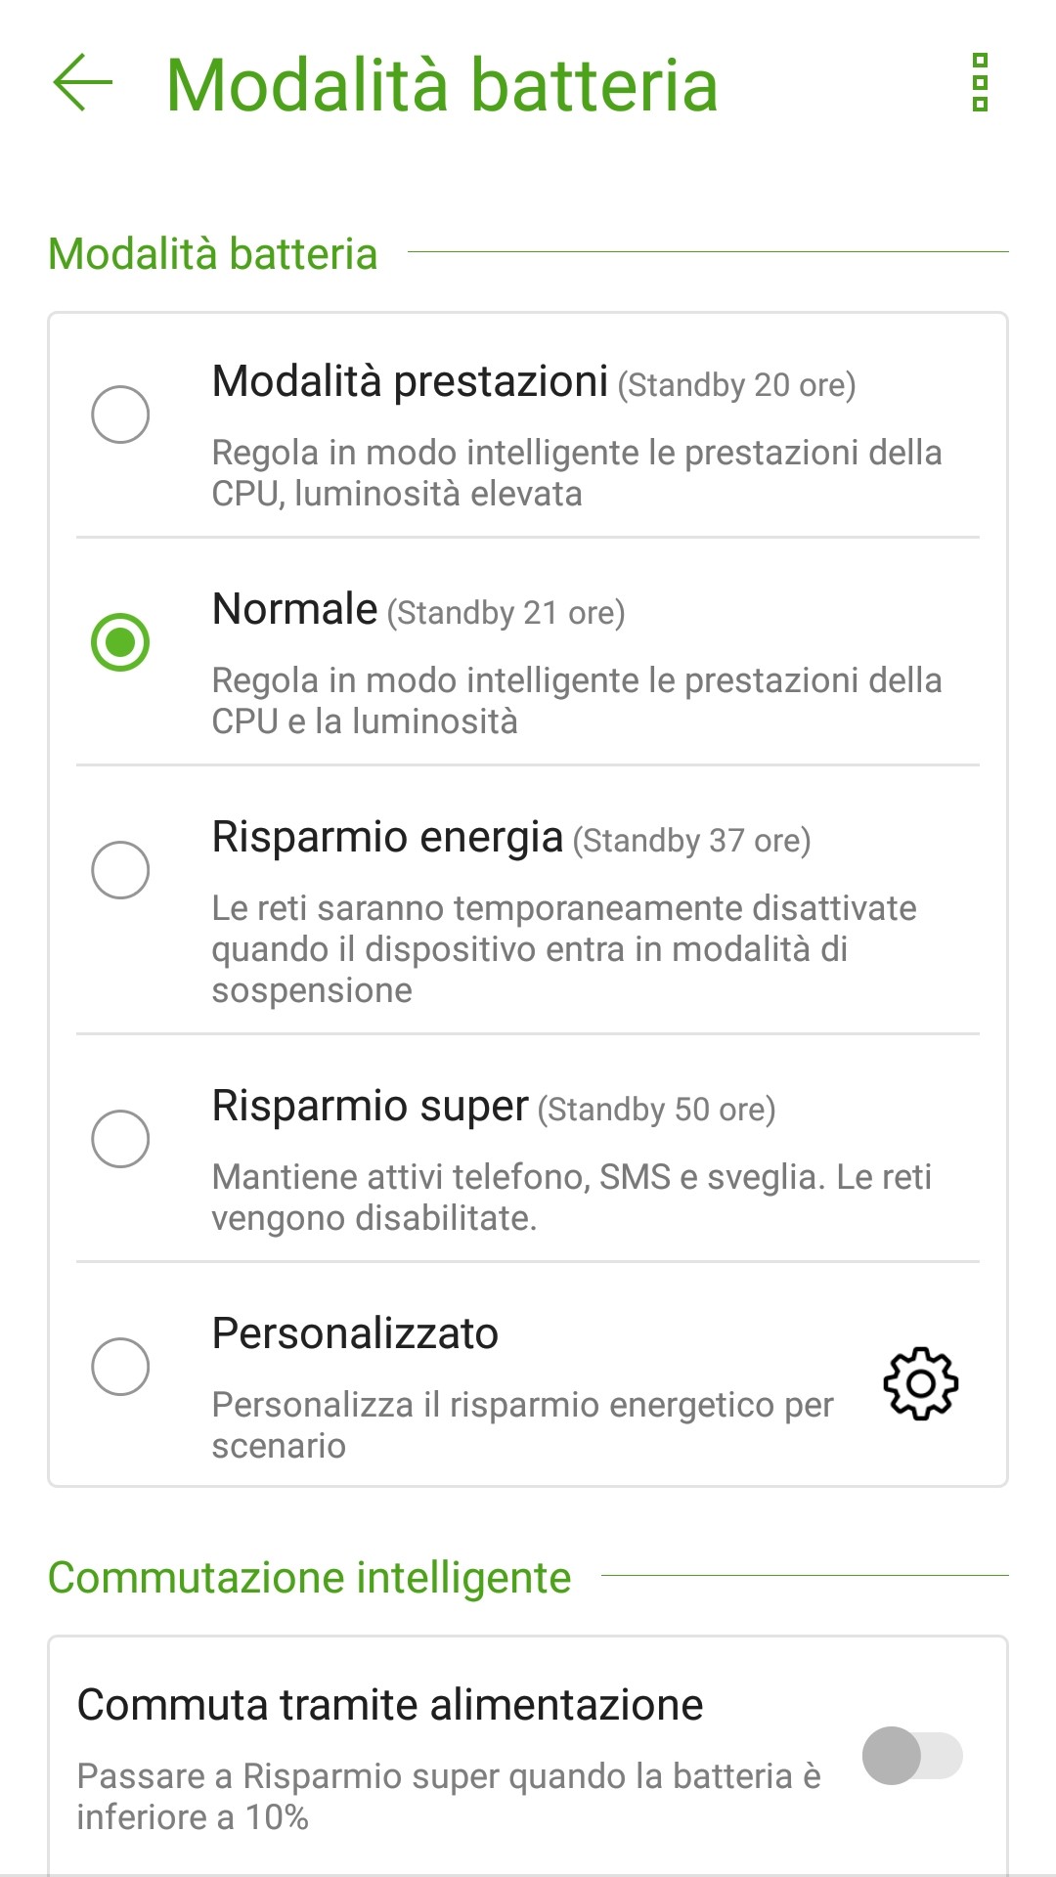Select the Risparmio energia radio button
This screenshot has width=1056, height=1877.
[120, 870]
